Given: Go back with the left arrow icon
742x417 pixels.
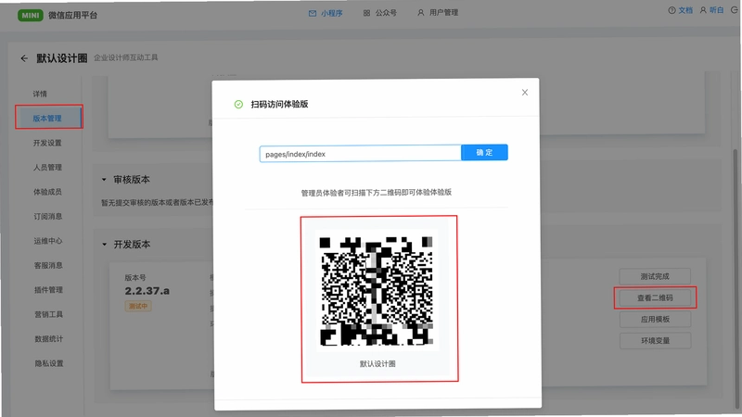Looking at the screenshot, I should 24,58.
